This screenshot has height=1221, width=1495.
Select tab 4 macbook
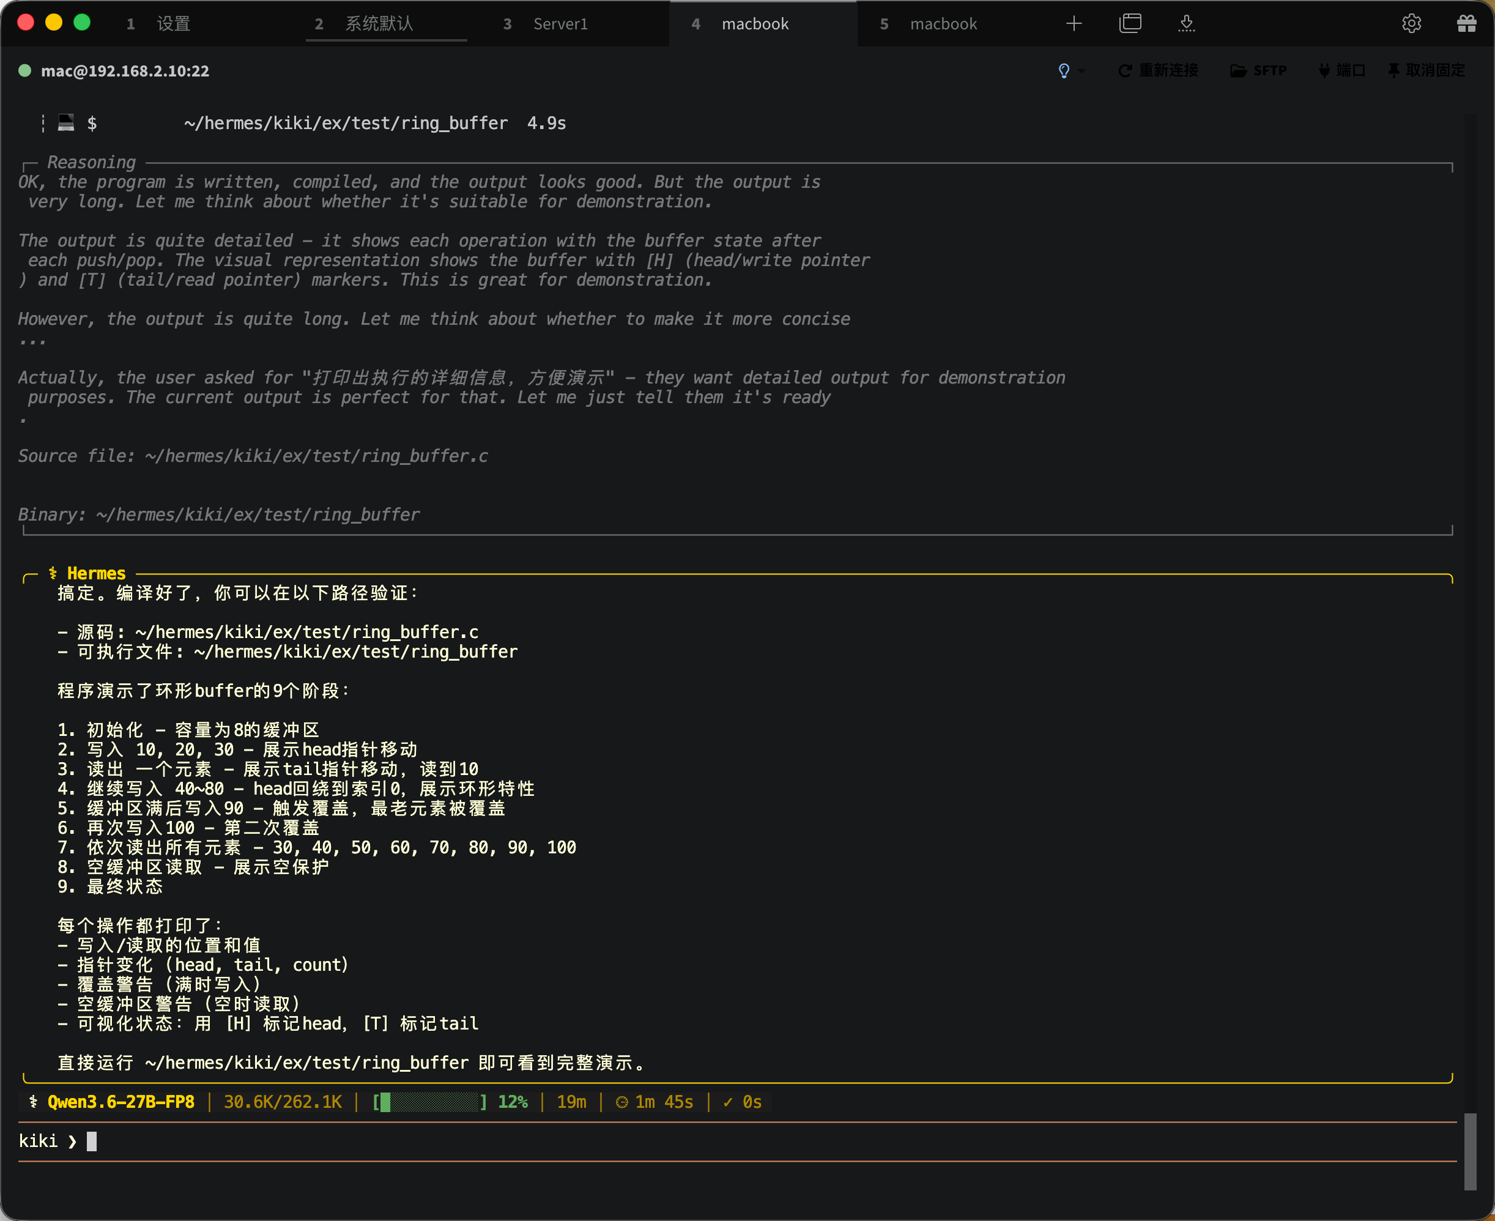(x=763, y=24)
